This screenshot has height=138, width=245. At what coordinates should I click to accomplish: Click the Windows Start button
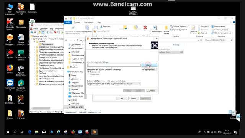8,132
